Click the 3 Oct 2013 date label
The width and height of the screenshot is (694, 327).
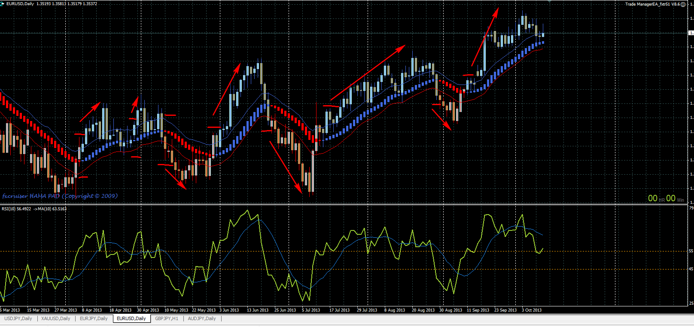(x=532, y=310)
